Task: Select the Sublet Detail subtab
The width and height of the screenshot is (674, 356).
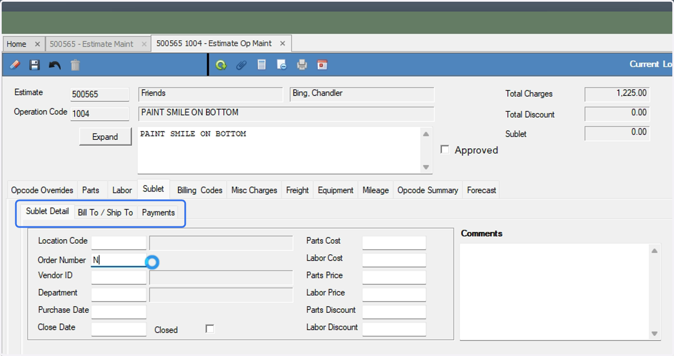Action: click(x=47, y=212)
